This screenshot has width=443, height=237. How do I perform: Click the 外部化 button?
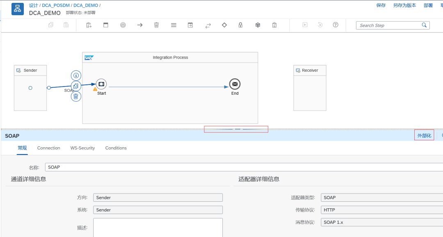pos(424,136)
